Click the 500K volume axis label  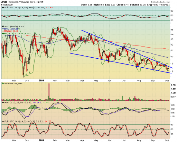[173, 97]
